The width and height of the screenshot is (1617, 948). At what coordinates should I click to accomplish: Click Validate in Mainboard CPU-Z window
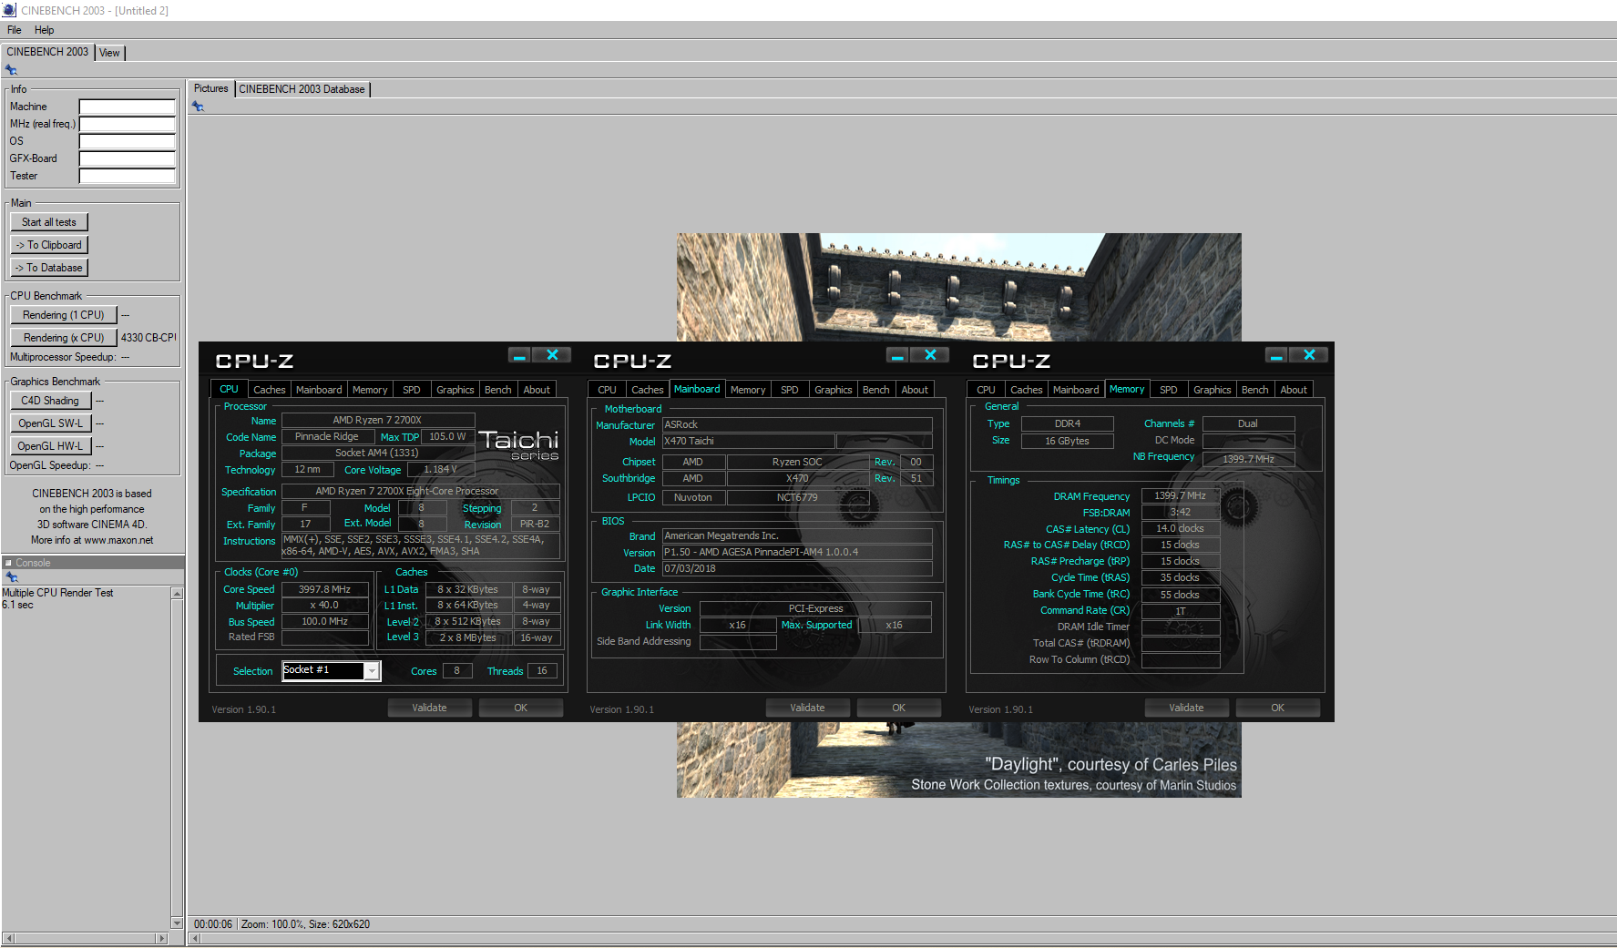(808, 708)
